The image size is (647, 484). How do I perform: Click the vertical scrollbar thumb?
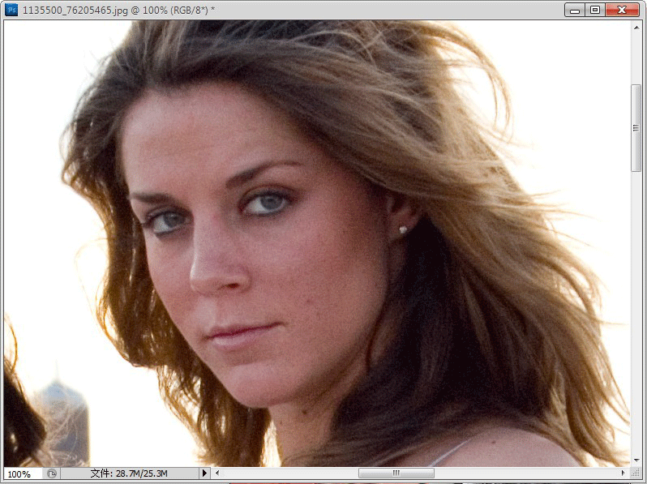pyautogui.click(x=636, y=127)
